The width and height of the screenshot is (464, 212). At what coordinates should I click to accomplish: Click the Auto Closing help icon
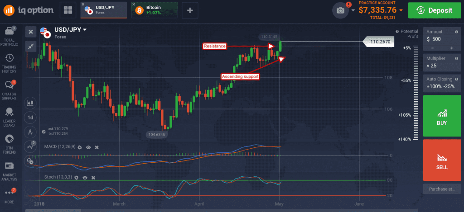[x=456, y=79]
